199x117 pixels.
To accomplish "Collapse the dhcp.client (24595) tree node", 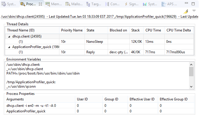I will click(9, 36).
